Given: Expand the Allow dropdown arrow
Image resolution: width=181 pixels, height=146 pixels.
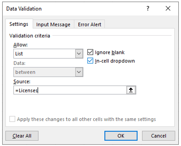Looking at the screenshot, I should (x=79, y=54).
